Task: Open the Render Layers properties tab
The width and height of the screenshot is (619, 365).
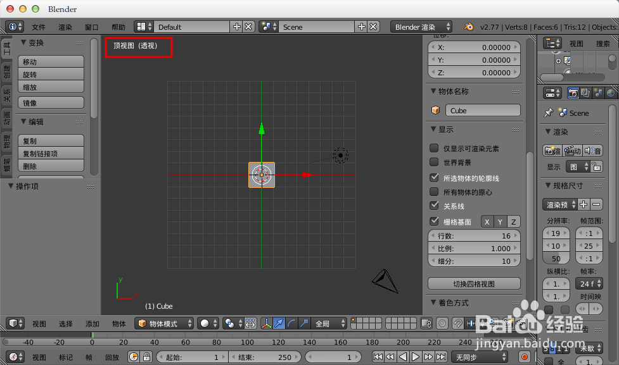Action: 585,93
